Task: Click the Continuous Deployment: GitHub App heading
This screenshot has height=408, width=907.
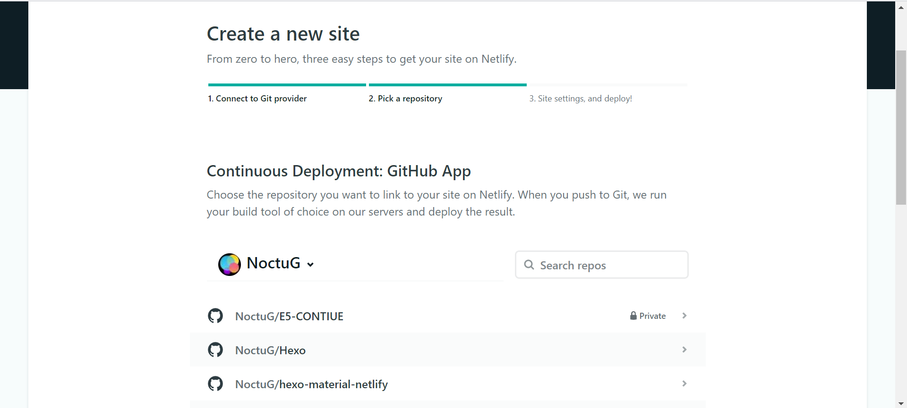Action: point(339,171)
